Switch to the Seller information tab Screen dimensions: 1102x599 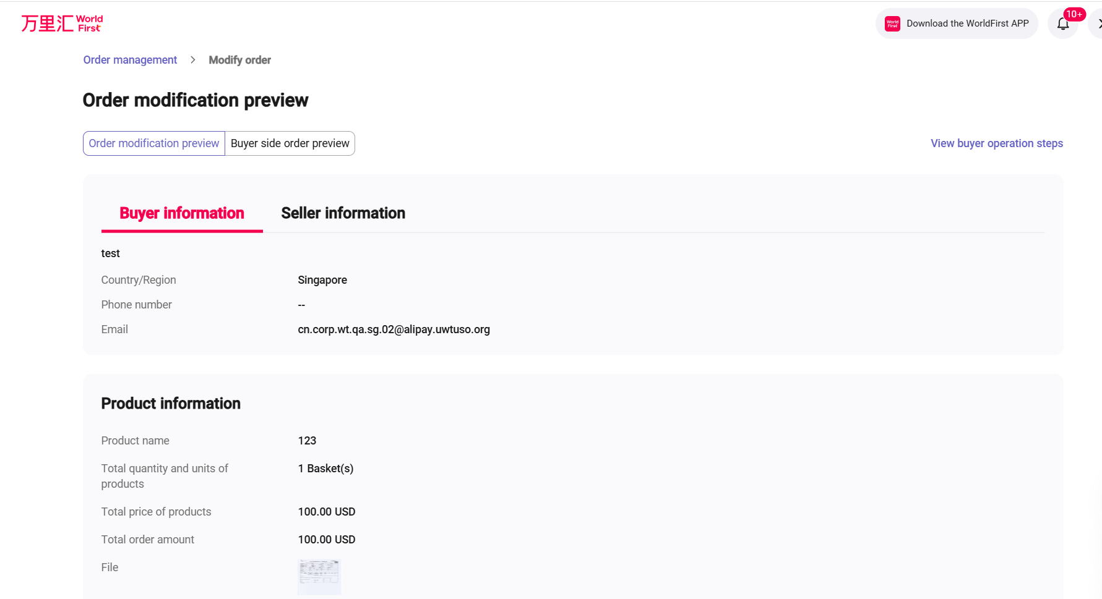tap(343, 213)
